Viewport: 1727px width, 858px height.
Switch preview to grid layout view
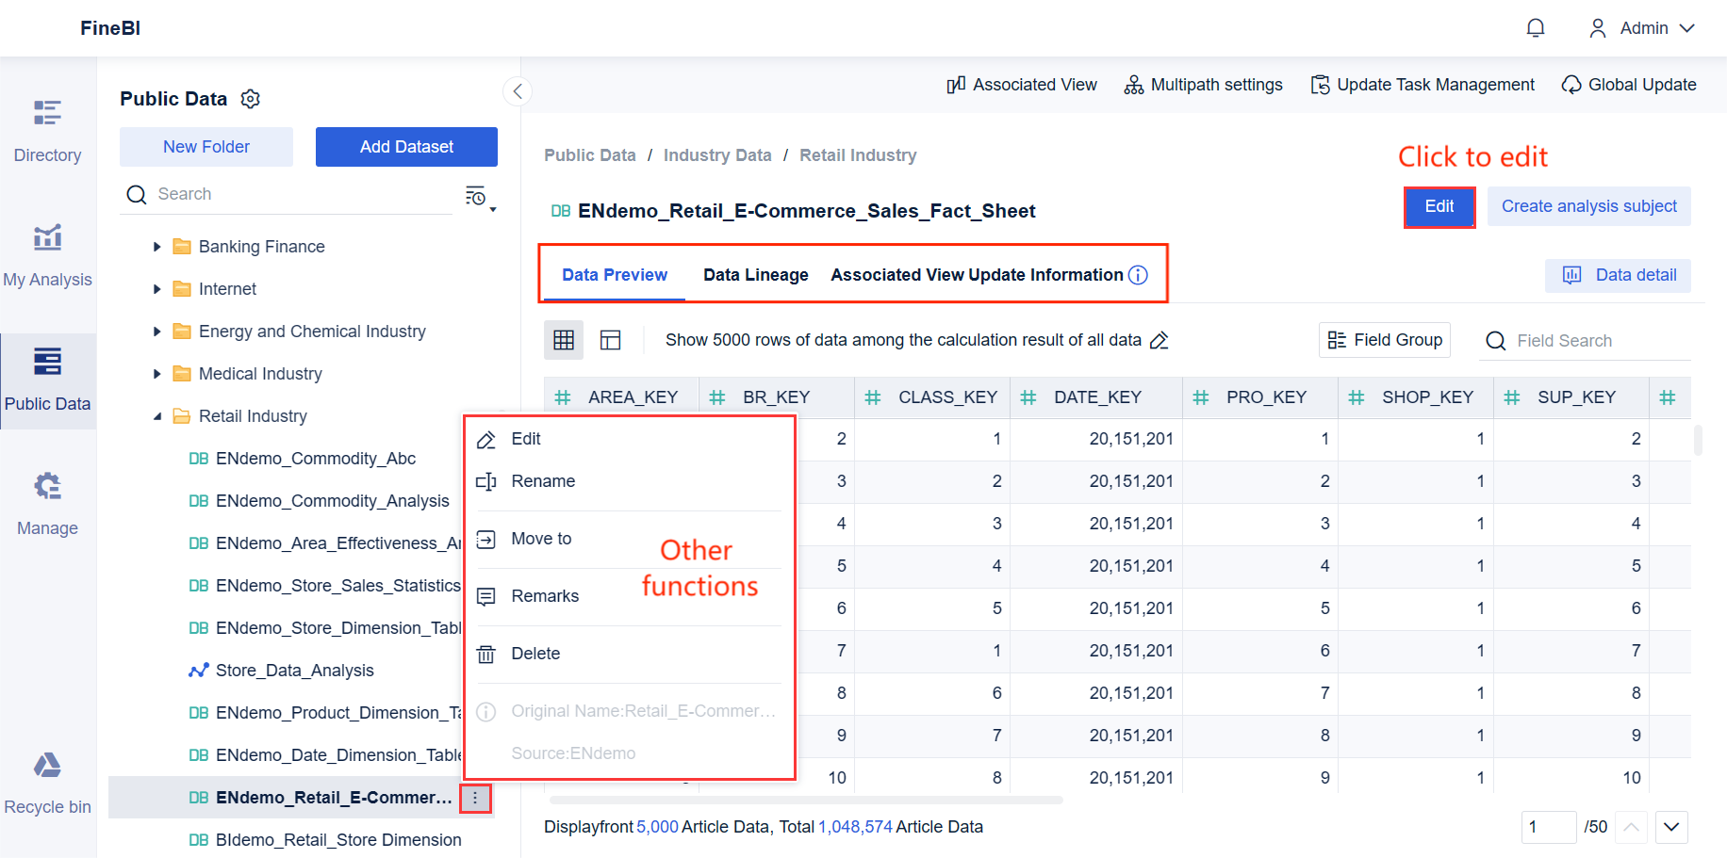(563, 340)
